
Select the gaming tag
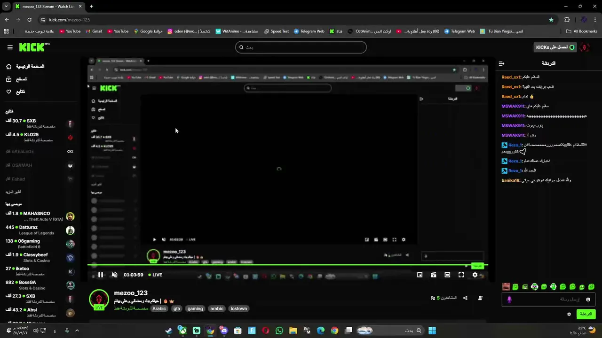(x=195, y=309)
